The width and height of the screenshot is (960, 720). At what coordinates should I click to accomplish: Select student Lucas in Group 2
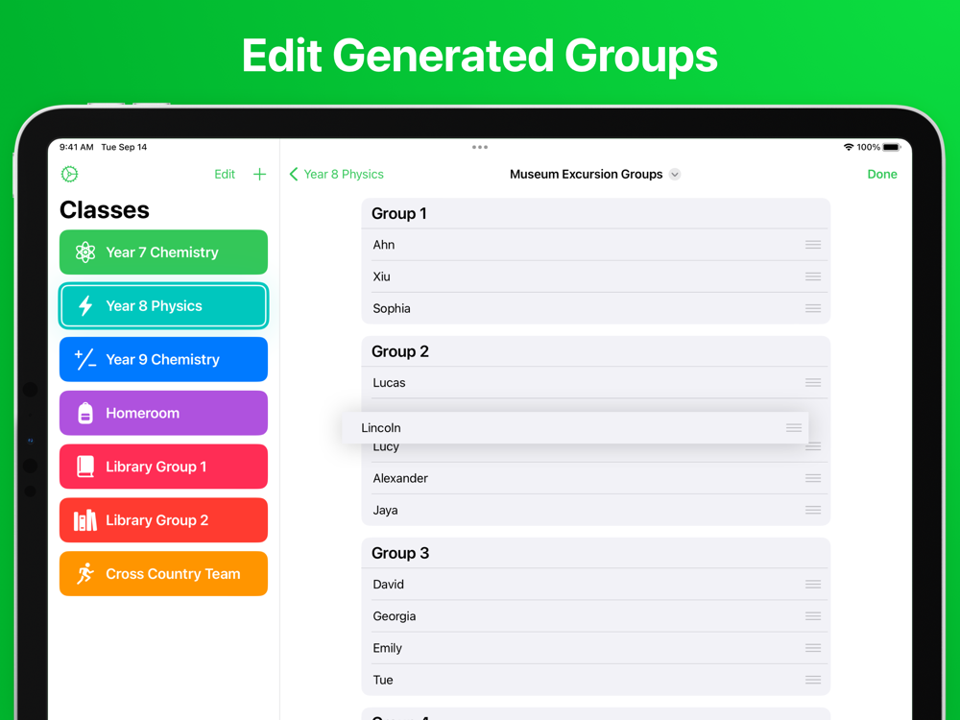click(x=596, y=383)
